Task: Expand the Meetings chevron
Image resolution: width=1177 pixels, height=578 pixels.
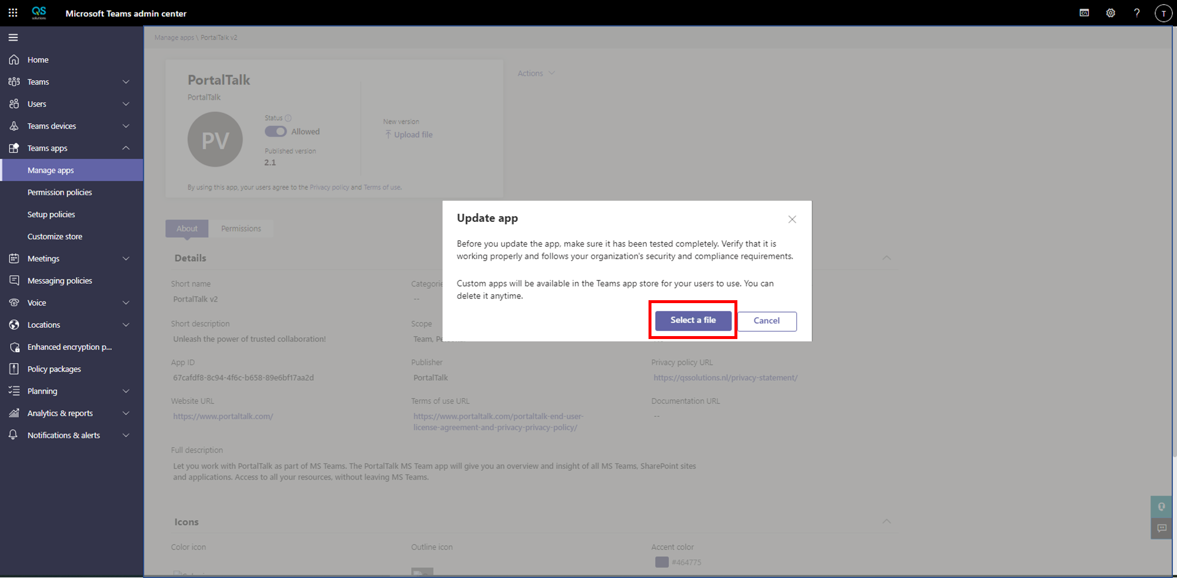Action: click(126, 258)
